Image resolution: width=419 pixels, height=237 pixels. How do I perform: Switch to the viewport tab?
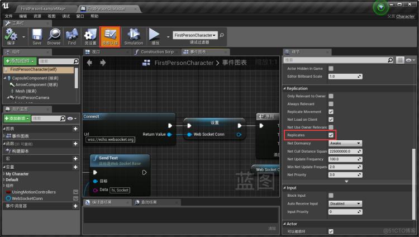click(96, 52)
